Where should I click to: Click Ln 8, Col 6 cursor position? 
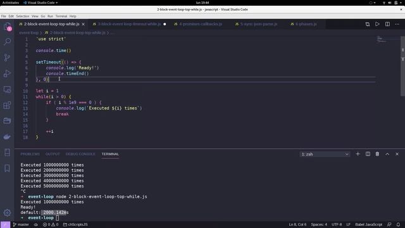(x=297, y=224)
